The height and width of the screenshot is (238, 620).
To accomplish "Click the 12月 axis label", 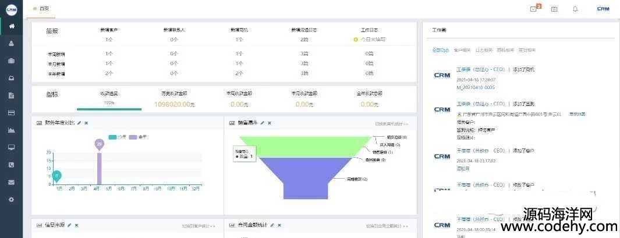I will 194,189.
